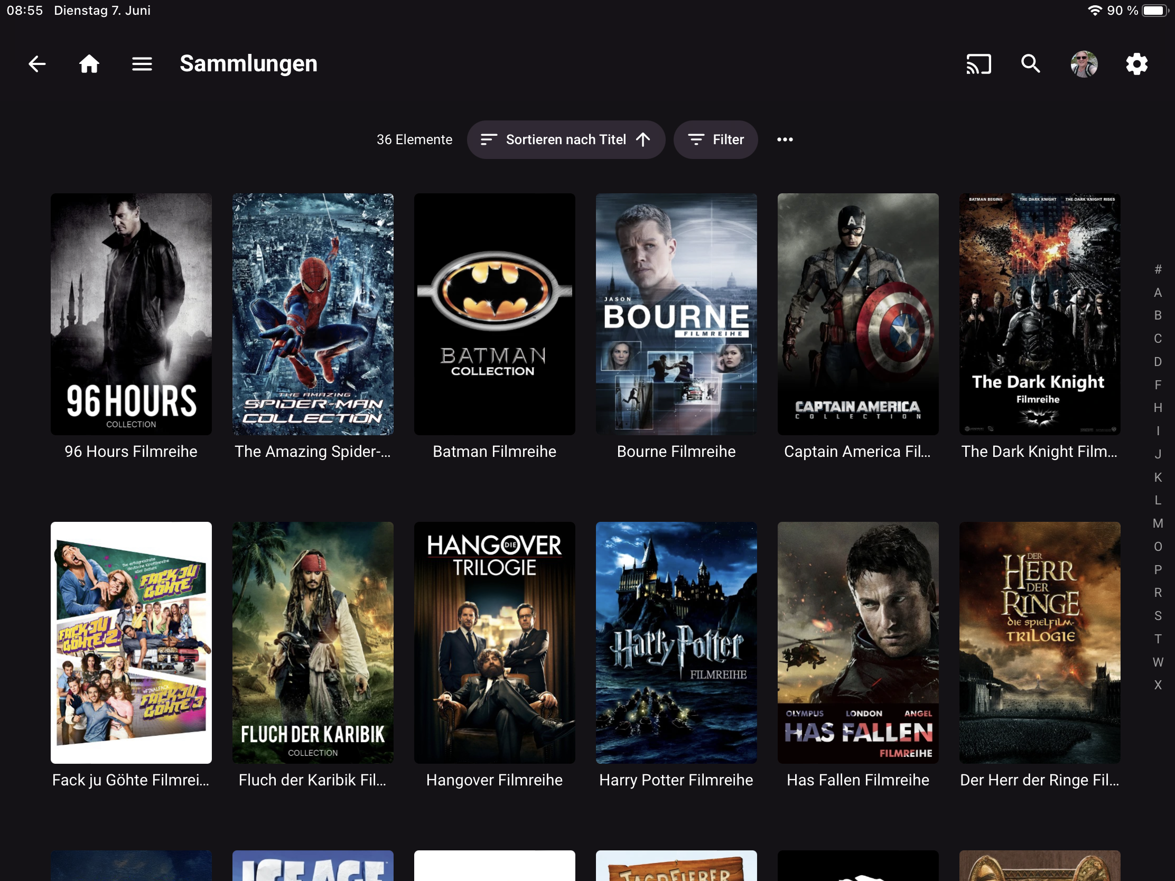Image resolution: width=1175 pixels, height=881 pixels.
Task: Click the 'Fluch der Karibik Fil...' title text
Action: coord(313,780)
